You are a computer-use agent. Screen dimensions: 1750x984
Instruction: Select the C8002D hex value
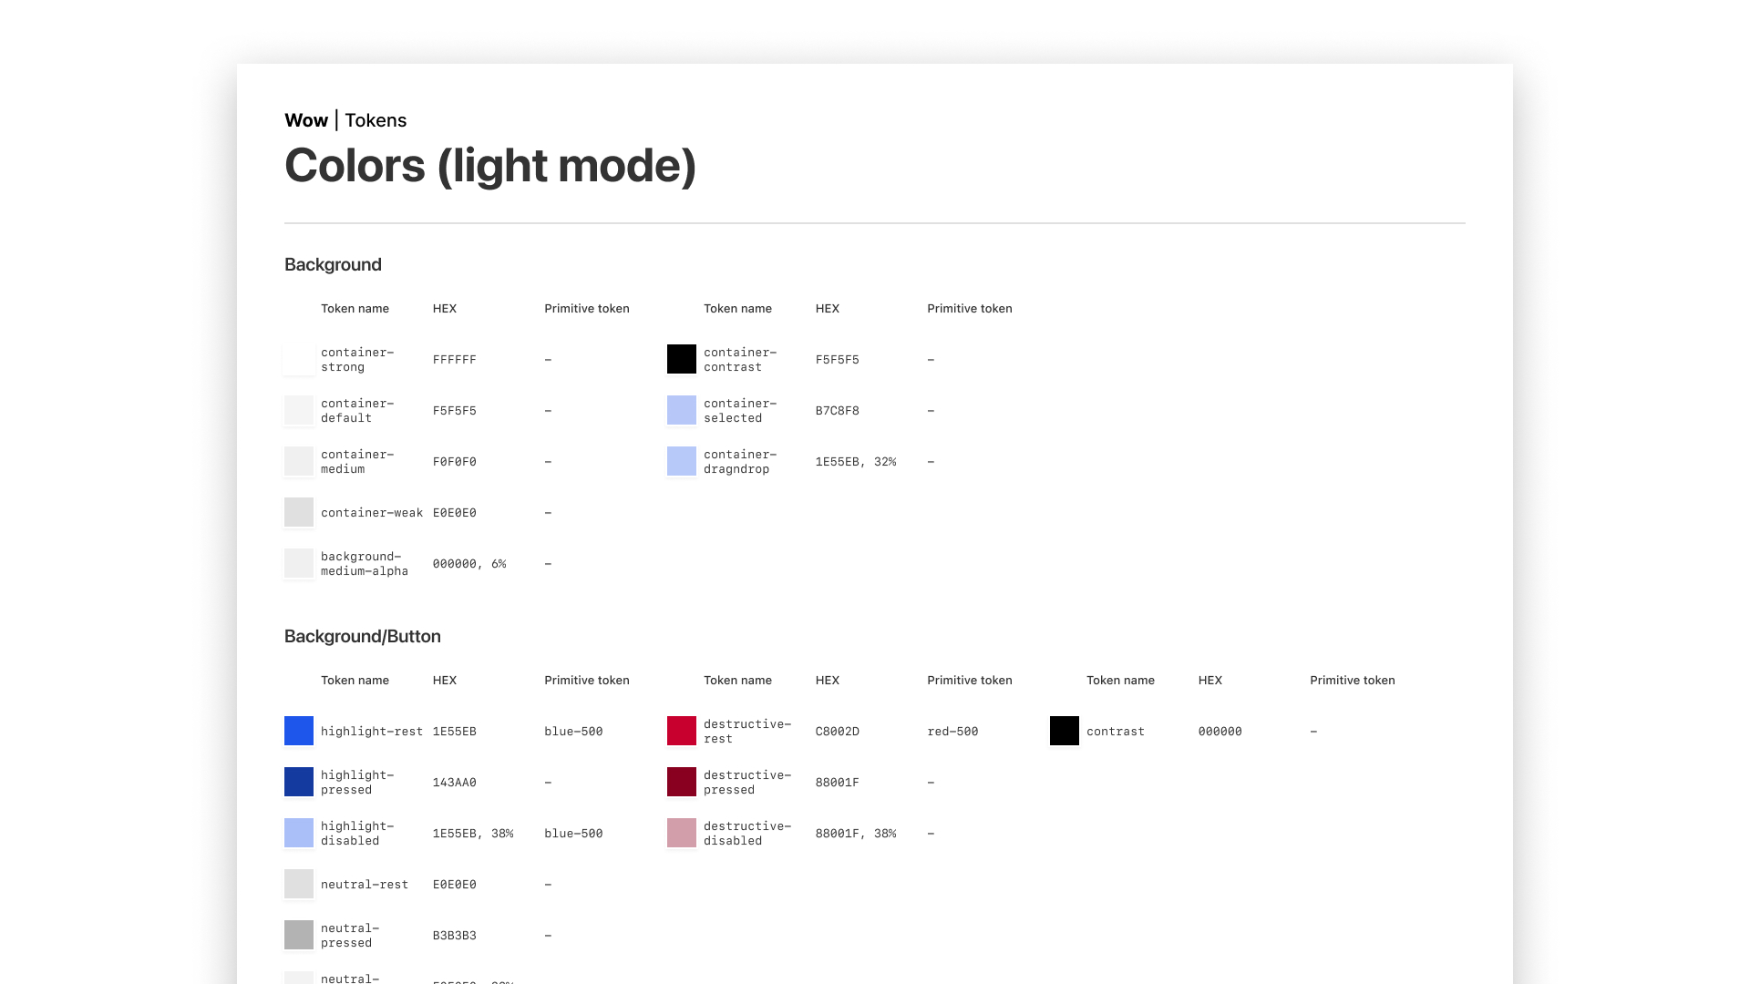(837, 732)
